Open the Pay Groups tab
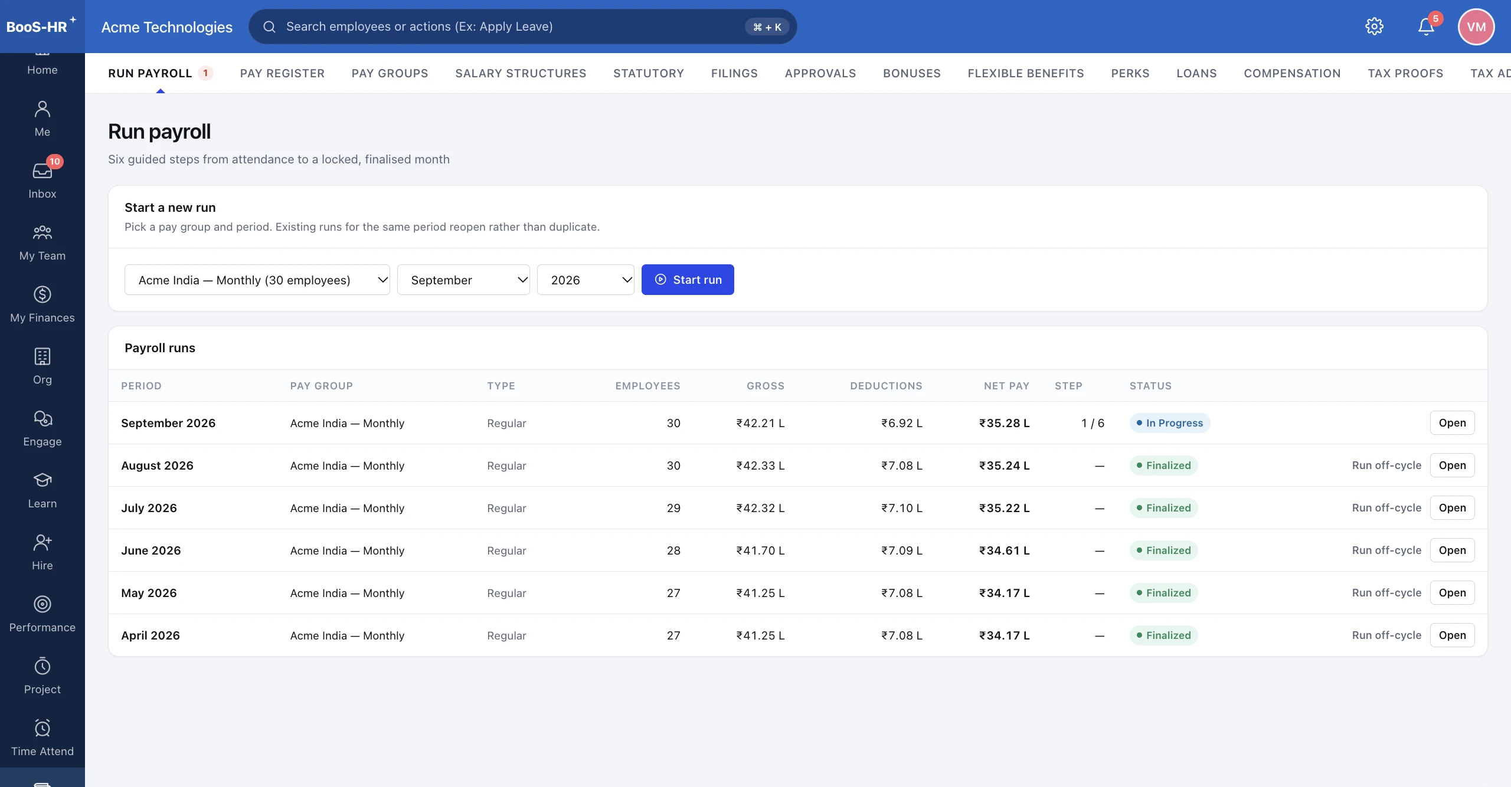 pyautogui.click(x=390, y=73)
